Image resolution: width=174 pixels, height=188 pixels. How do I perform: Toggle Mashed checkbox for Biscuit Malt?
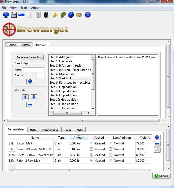click(91, 143)
